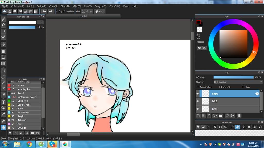The height and width of the screenshot is (148, 264).
Task: Click the transparent color swatch
Action: tap(200, 29)
